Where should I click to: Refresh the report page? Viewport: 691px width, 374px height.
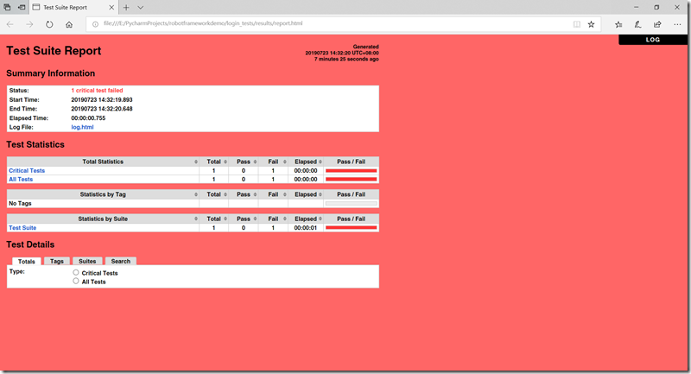pyautogui.click(x=49, y=25)
